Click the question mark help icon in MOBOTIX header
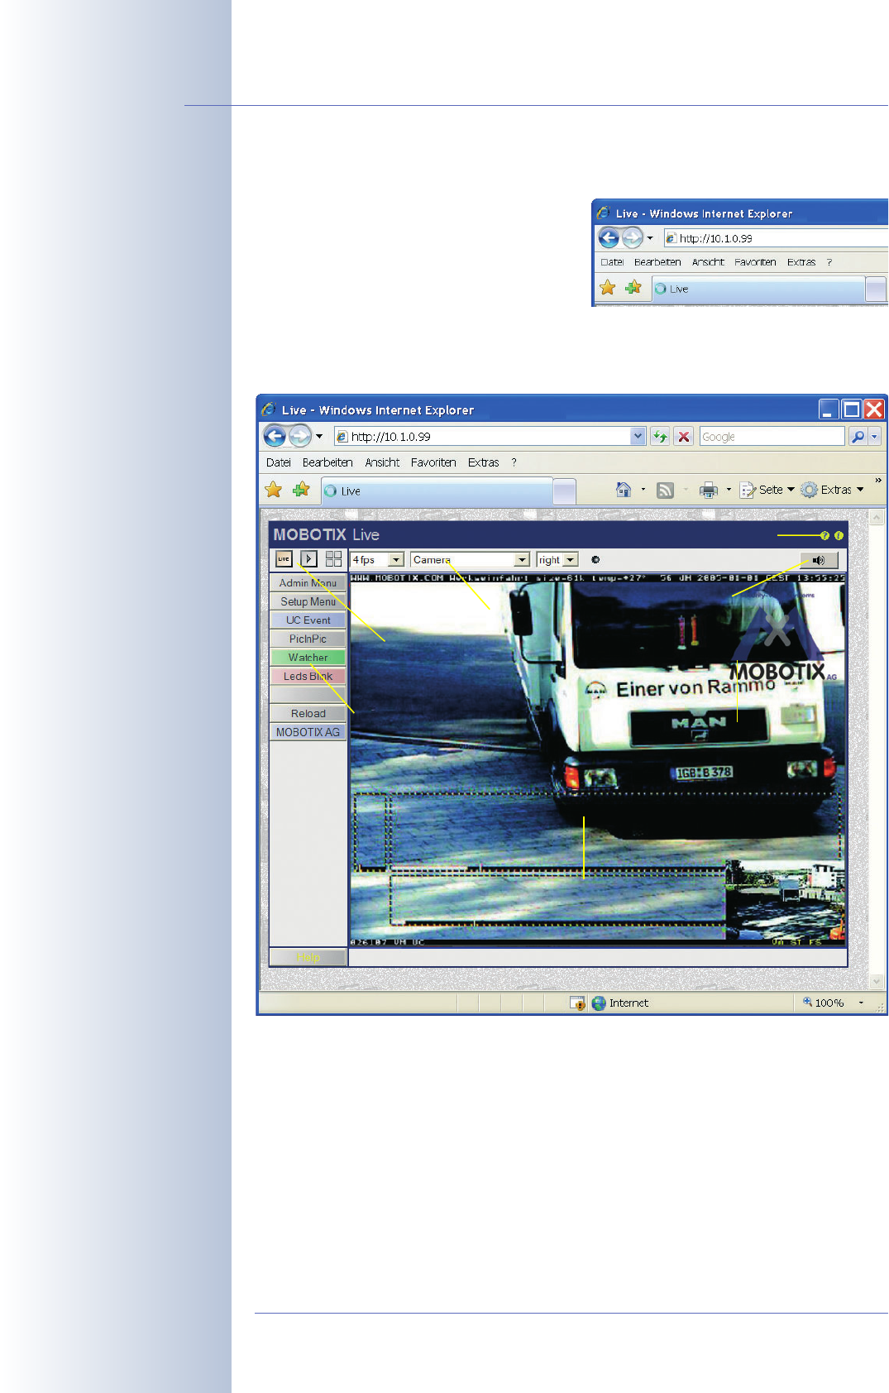 [x=824, y=535]
